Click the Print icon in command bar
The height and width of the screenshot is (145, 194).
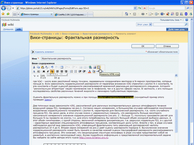[x=143, y=14]
